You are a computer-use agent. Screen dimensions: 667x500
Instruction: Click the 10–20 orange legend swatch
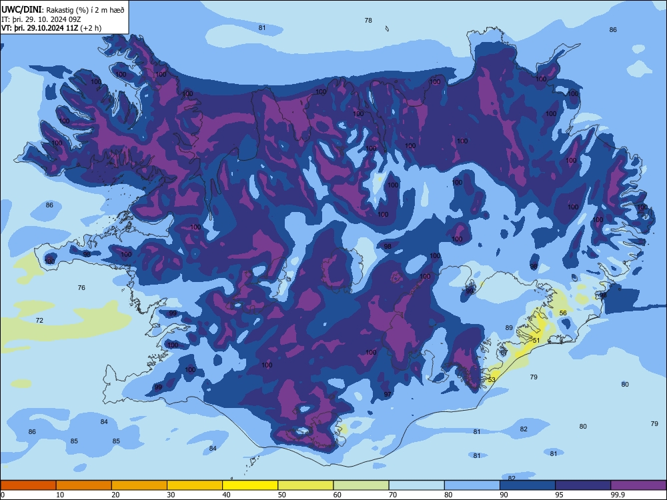(x=84, y=485)
